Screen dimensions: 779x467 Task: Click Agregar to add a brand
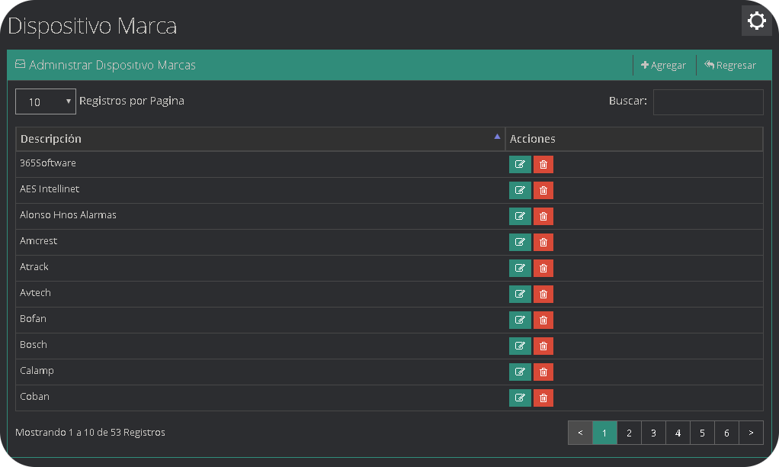tap(664, 66)
